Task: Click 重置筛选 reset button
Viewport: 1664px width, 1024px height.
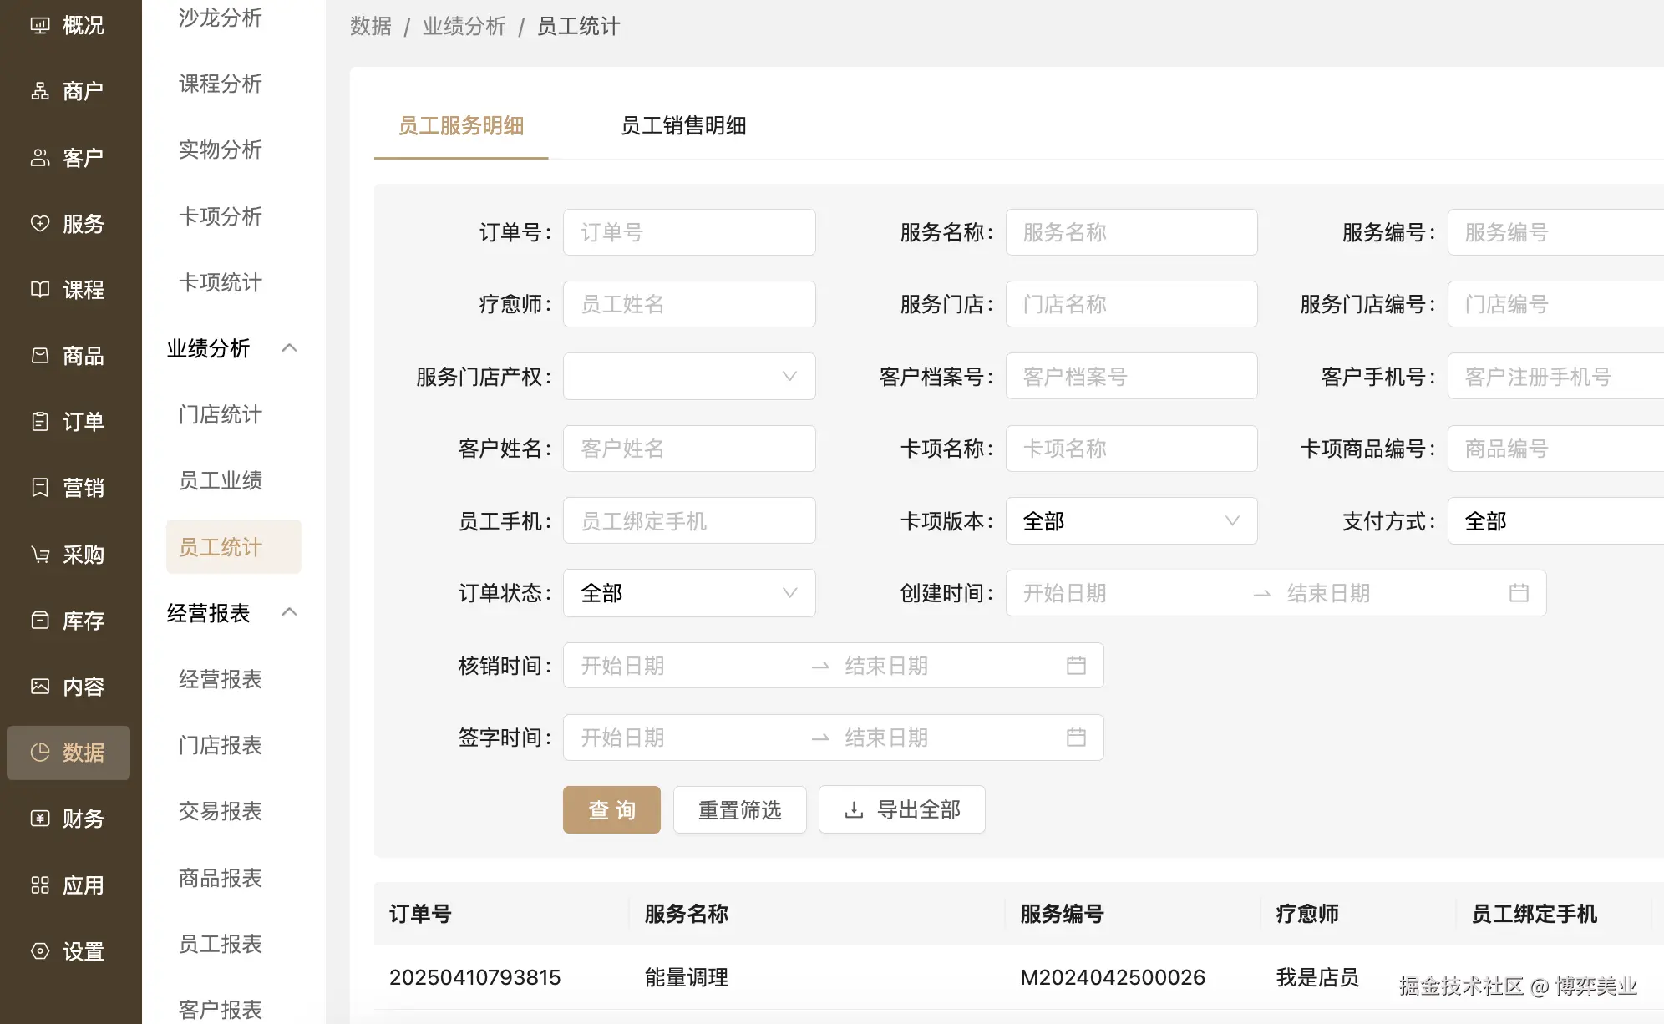Action: (x=739, y=810)
